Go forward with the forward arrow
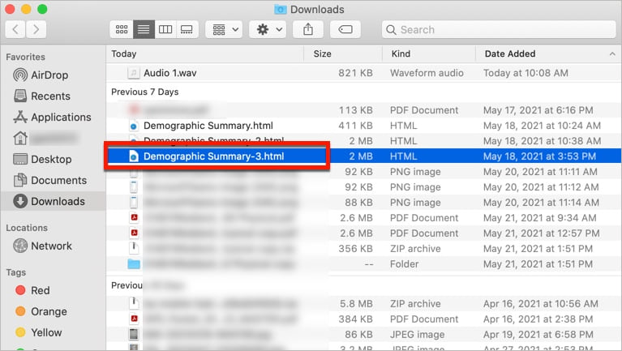 [36, 29]
